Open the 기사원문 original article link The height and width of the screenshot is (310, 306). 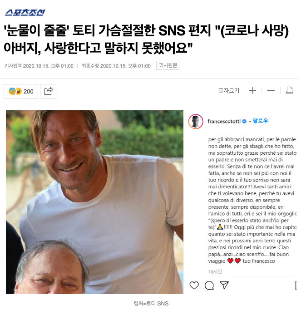(x=168, y=65)
